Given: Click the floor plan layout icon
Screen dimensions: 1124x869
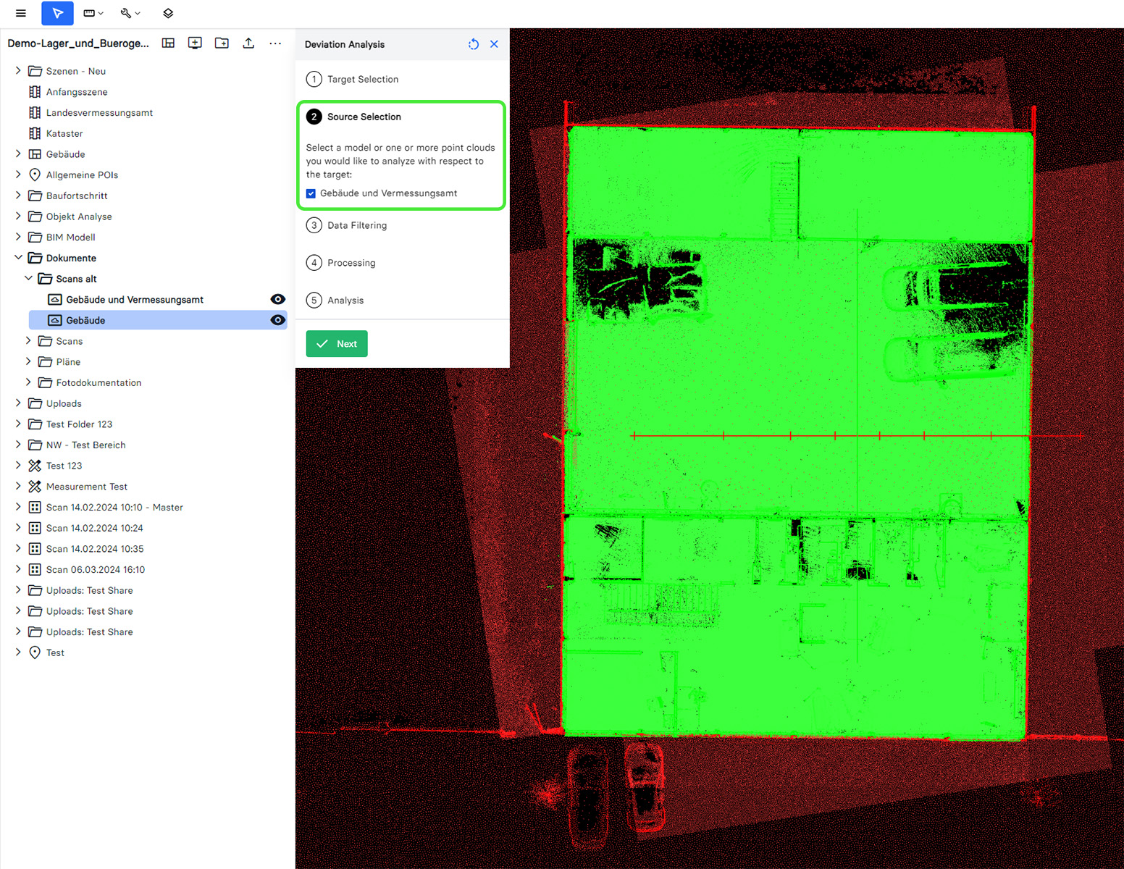Looking at the screenshot, I should (168, 43).
